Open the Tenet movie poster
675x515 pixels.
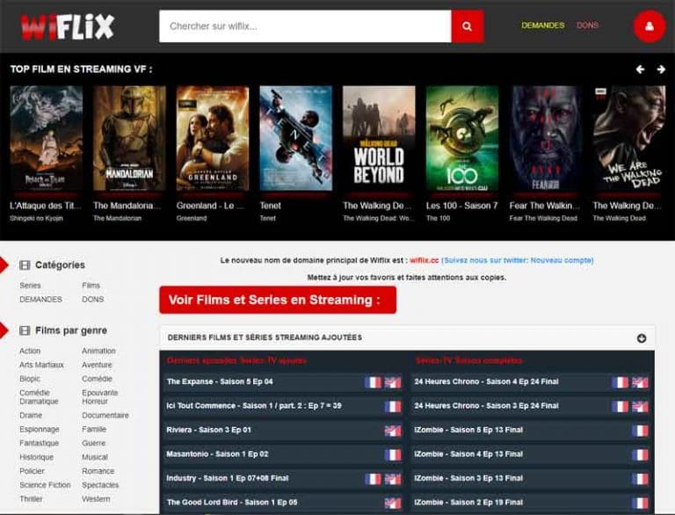(295, 138)
